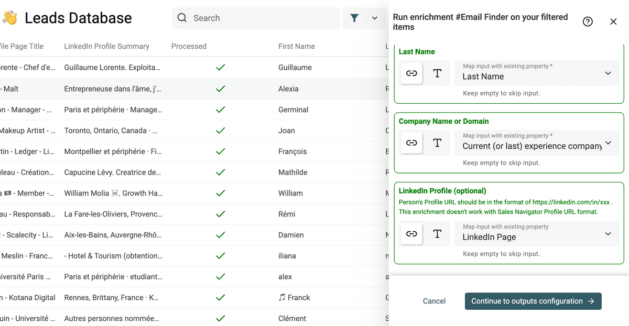Click the First Name column header

pyautogui.click(x=297, y=46)
